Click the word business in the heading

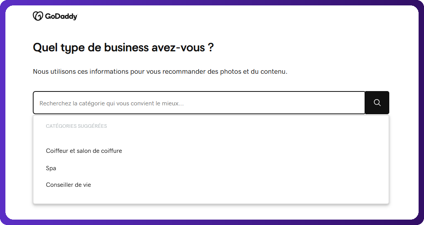126,47
